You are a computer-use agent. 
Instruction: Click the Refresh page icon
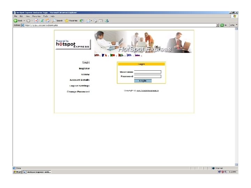[x=42, y=21]
